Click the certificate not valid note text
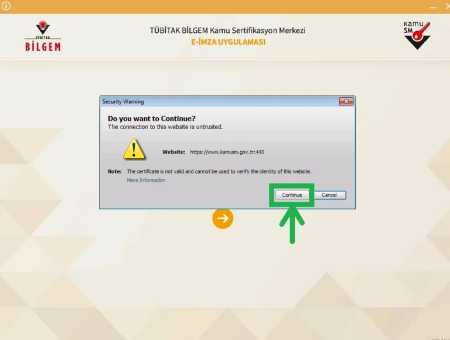The width and height of the screenshot is (450, 340). tap(219, 171)
